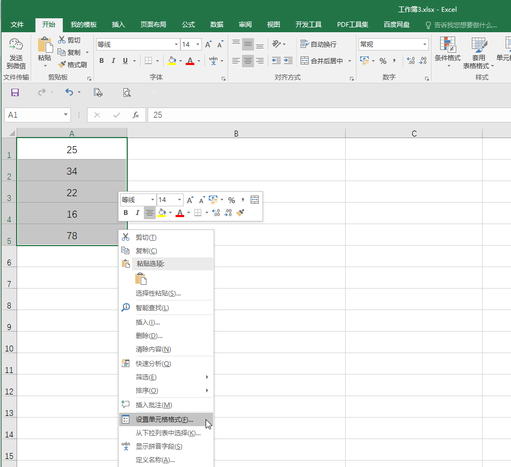Increase decimal places in ribbon

(x=411, y=61)
